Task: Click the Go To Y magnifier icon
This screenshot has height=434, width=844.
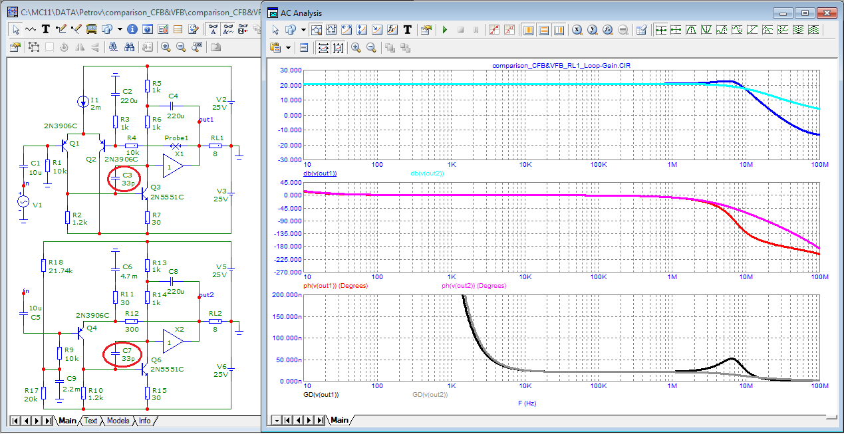Action: [592, 30]
